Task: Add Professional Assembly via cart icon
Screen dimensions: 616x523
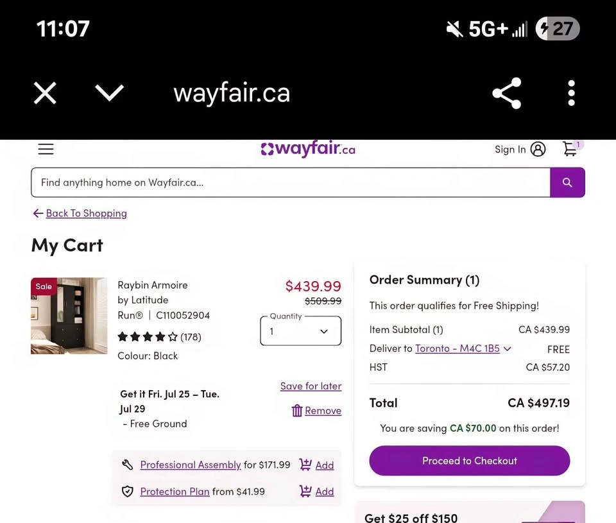Action: (305, 465)
